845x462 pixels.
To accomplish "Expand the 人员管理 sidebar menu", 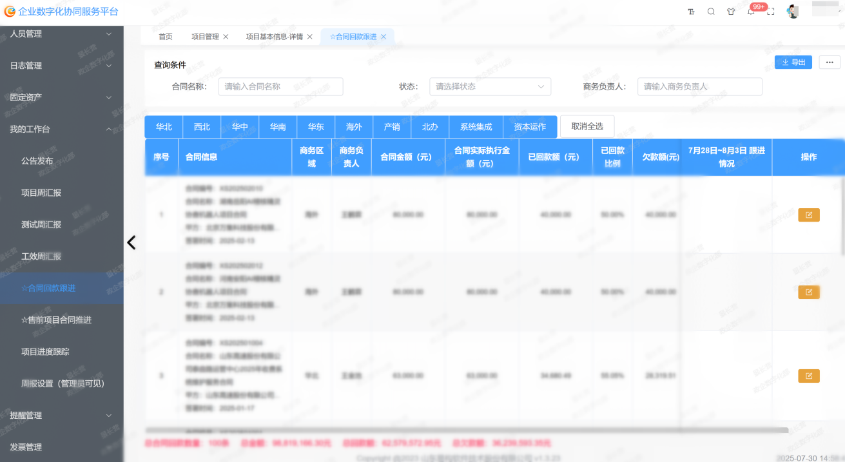I will click(x=61, y=34).
